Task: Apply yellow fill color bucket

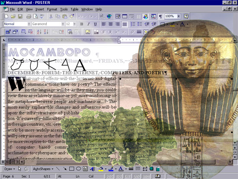Action: [101, 169]
